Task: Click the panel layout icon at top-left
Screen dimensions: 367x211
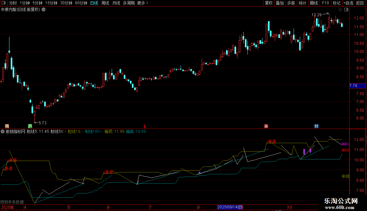Action: click(4, 3)
